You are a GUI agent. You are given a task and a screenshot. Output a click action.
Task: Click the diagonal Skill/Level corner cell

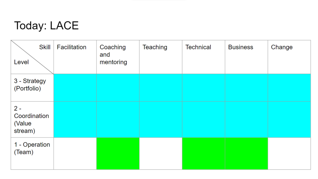coord(32,57)
